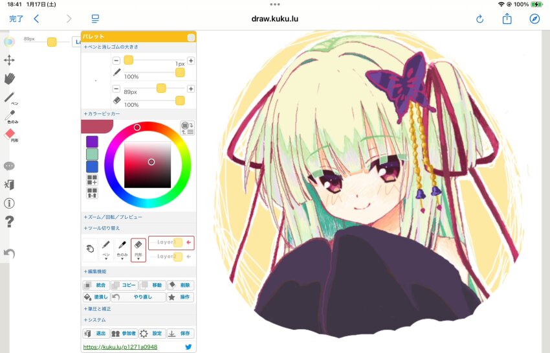This screenshot has height=353, width=550.
Task: Expand the 筆圧と補正 section
Action: [97, 309]
